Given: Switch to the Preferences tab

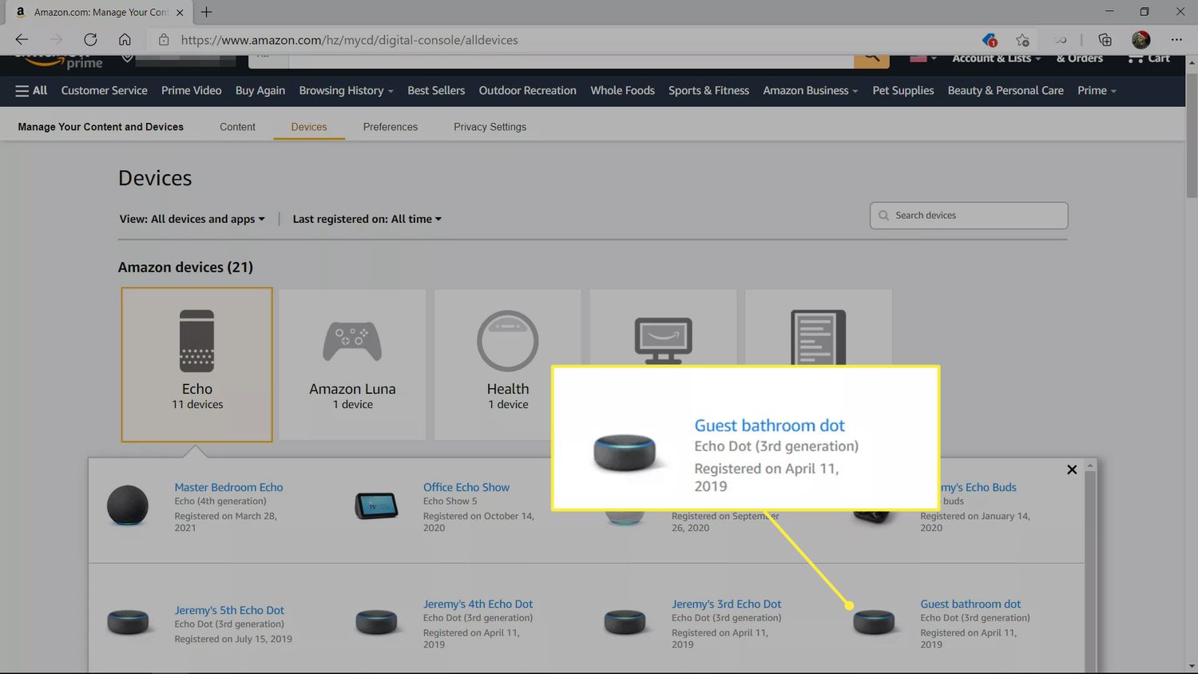Looking at the screenshot, I should (390, 127).
